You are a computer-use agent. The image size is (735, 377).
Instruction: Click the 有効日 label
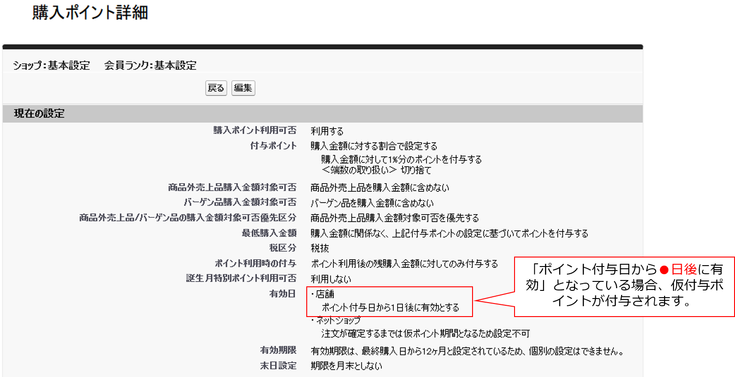point(282,294)
